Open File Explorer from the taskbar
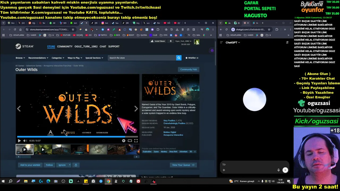 (26, 181)
